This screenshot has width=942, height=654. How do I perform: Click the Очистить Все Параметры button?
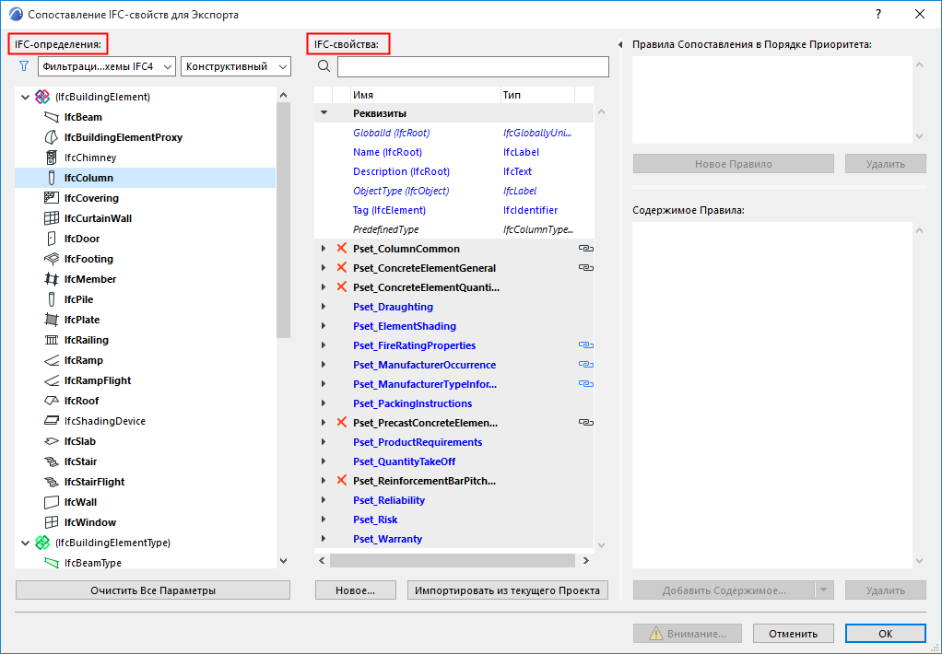pyautogui.click(x=153, y=590)
